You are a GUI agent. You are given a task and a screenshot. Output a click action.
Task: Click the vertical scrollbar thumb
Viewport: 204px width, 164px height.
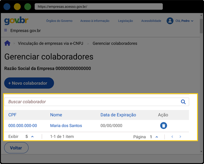click(201, 26)
